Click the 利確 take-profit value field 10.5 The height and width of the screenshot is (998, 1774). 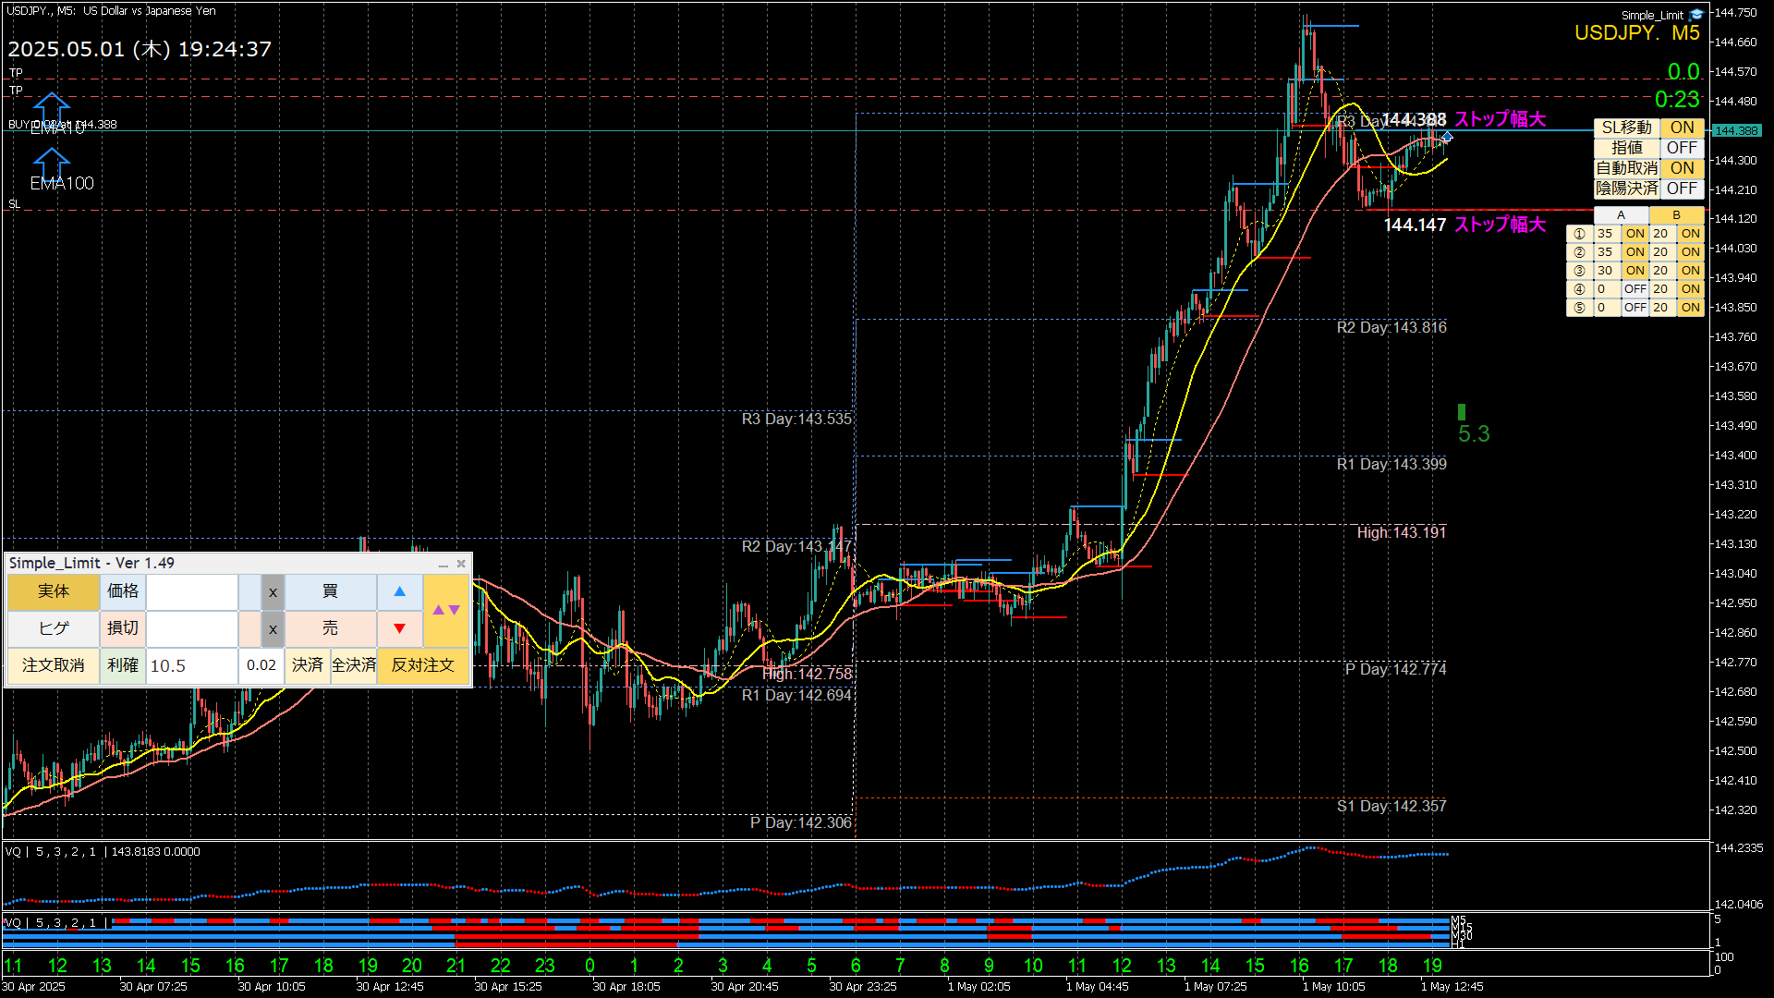[x=191, y=665]
